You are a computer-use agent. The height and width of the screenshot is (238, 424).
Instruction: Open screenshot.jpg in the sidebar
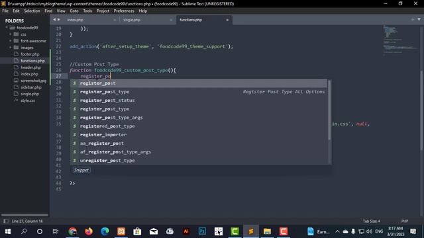(33, 81)
